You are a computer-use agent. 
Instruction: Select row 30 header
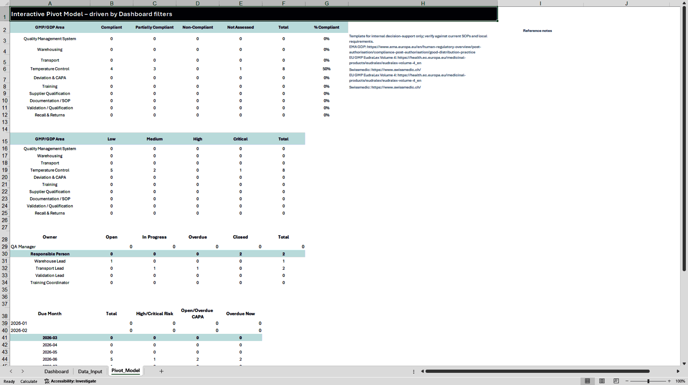[x=5, y=254]
